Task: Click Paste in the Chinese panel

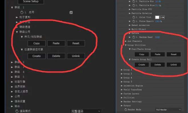Action: click(56, 43)
